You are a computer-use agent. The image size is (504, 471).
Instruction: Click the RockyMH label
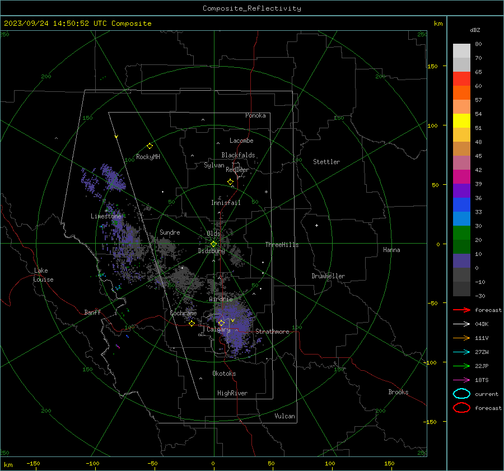148,157
